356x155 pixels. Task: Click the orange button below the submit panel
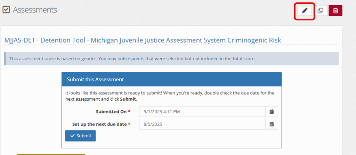click(x=51, y=155)
